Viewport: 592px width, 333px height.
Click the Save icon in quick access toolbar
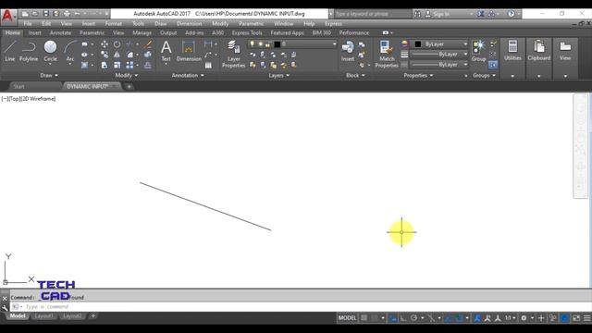(46, 14)
